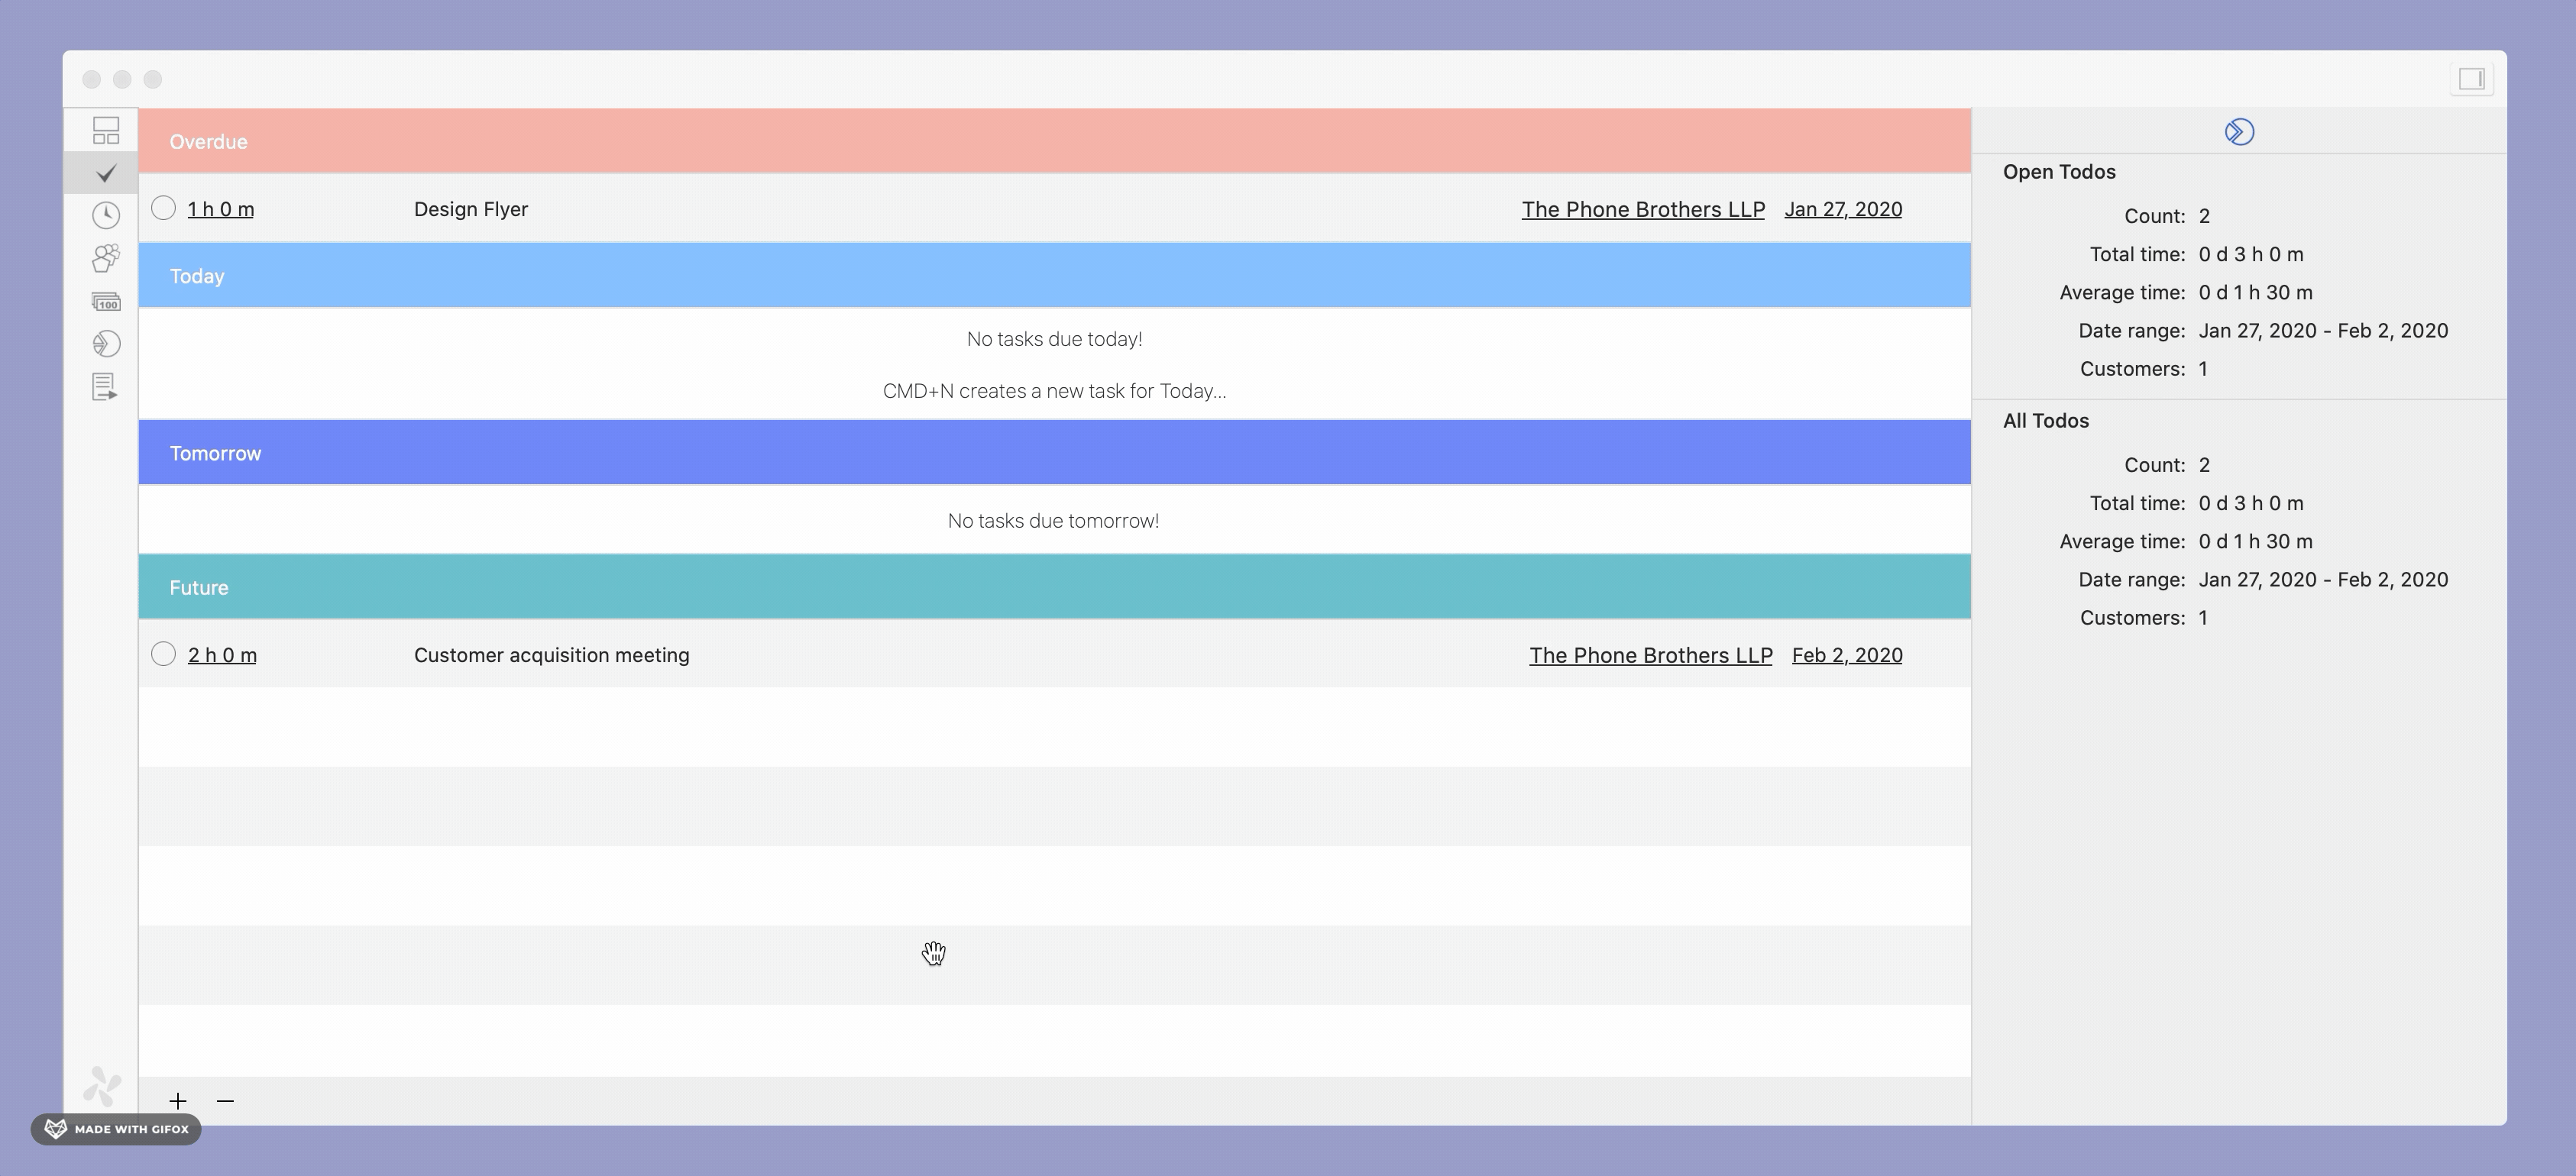Mark Customer acquisition meeting as done

(163, 654)
